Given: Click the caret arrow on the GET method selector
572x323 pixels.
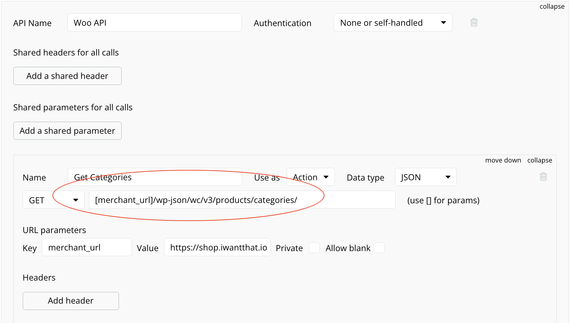Looking at the screenshot, I should (x=76, y=200).
